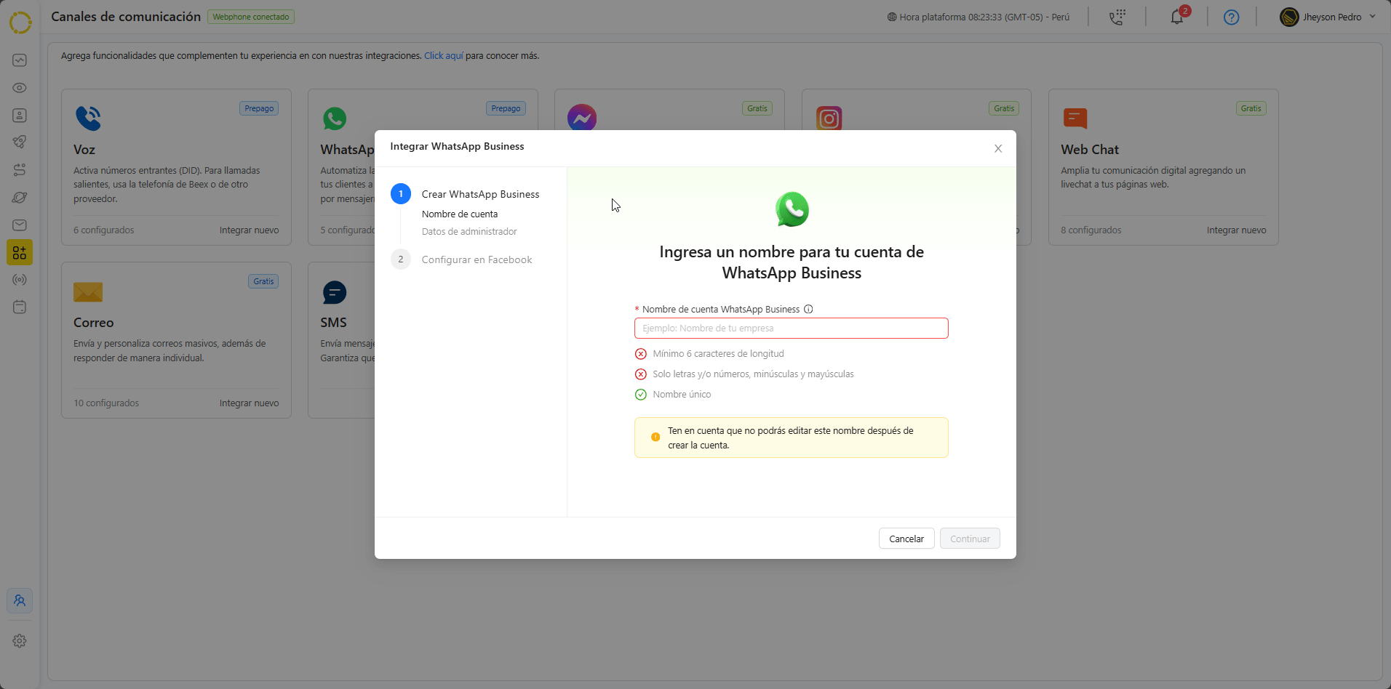Close the Integrar WhatsApp Business dialog
1391x689 pixels.
tap(998, 148)
